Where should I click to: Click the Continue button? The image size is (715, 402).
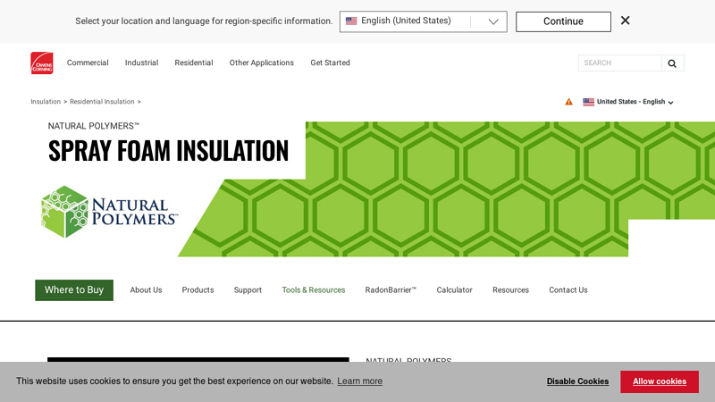coord(563,21)
